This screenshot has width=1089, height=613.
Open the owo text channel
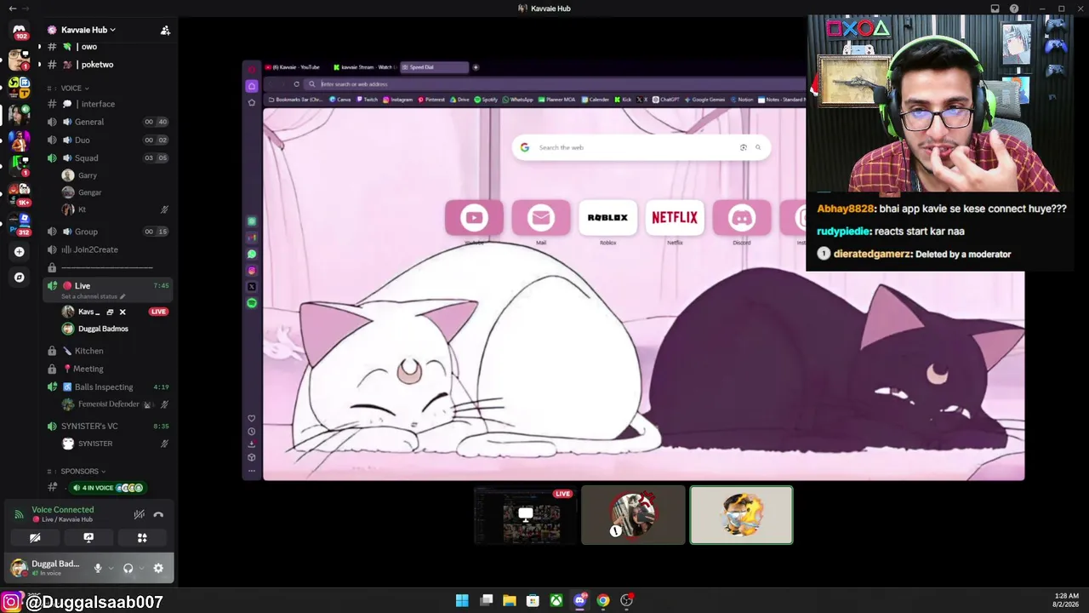tap(109, 47)
